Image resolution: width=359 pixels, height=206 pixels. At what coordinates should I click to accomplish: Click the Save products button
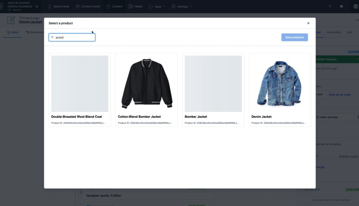click(x=294, y=37)
